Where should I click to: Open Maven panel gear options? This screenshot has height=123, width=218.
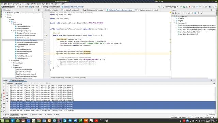(x=211, y=10)
